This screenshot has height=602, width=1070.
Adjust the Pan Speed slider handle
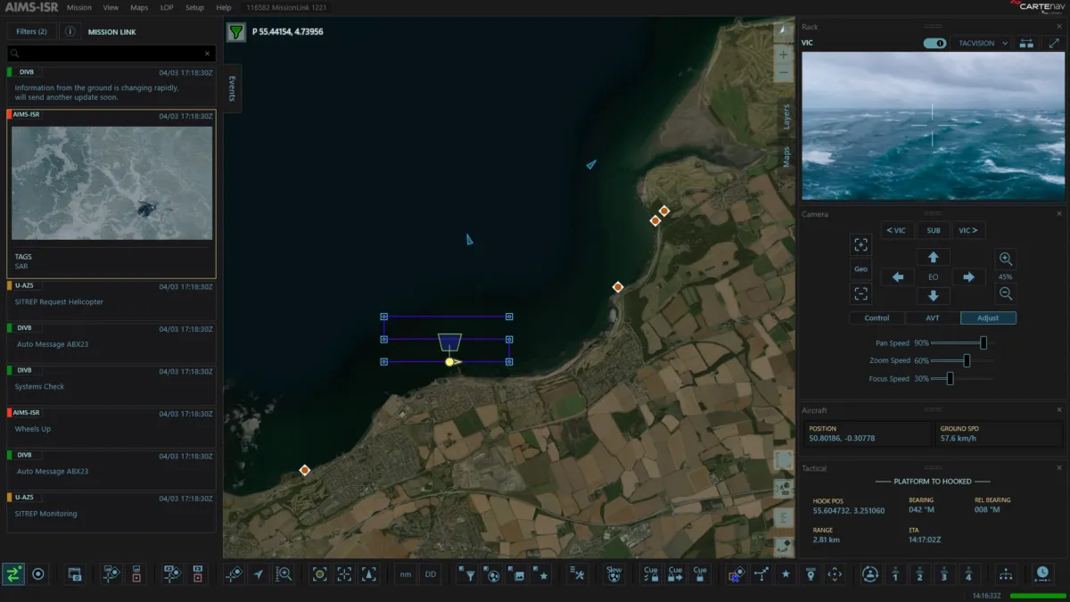pos(984,342)
